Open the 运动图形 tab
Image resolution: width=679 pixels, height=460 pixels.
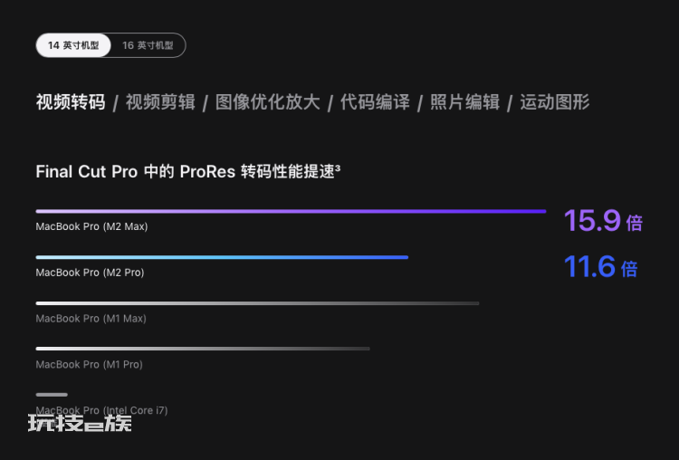point(555,102)
